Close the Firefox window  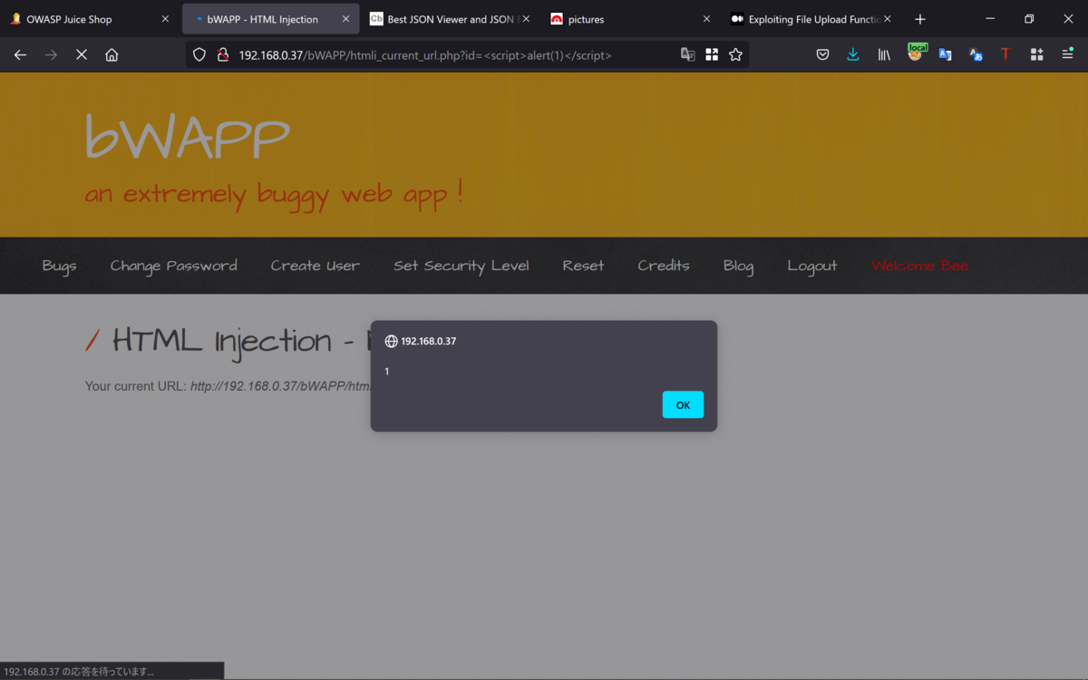[x=1068, y=19]
